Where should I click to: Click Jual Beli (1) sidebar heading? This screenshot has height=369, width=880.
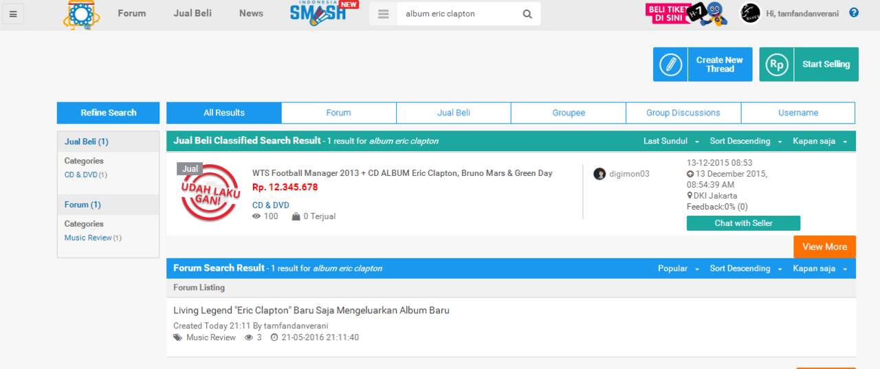pos(87,142)
